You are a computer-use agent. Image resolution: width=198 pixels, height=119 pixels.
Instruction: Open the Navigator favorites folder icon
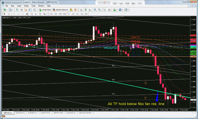pos(26,10)
